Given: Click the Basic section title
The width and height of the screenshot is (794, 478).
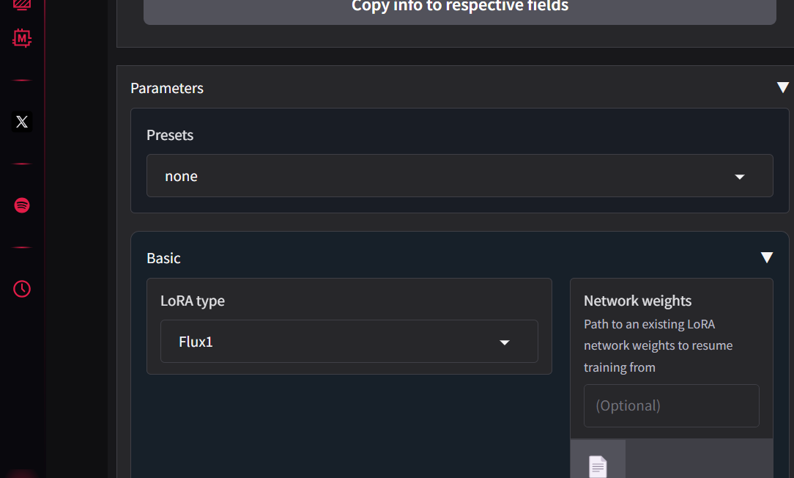Looking at the screenshot, I should pyautogui.click(x=163, y=258).
